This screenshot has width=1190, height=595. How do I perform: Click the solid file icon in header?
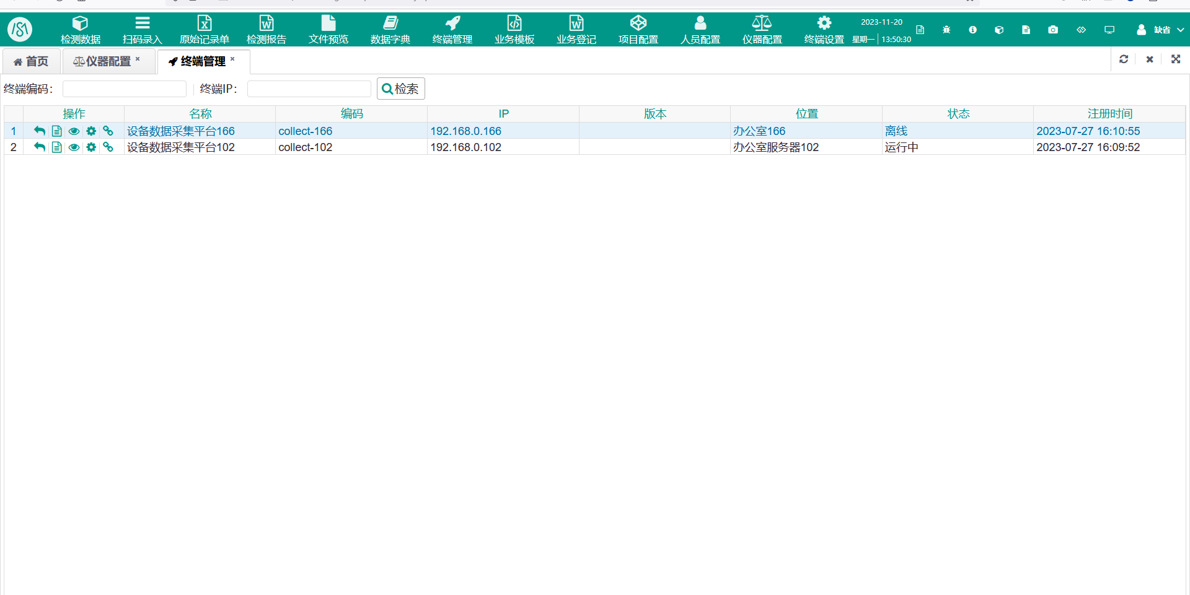1026,30
